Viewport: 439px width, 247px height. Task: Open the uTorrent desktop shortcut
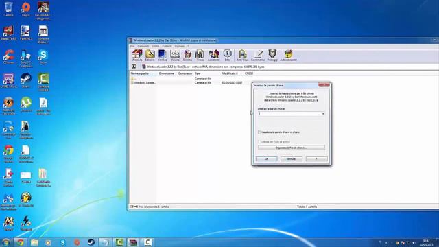click(x=26, y=104)
